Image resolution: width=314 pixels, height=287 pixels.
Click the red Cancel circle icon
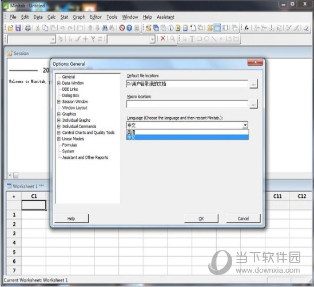tap(122, 28)
